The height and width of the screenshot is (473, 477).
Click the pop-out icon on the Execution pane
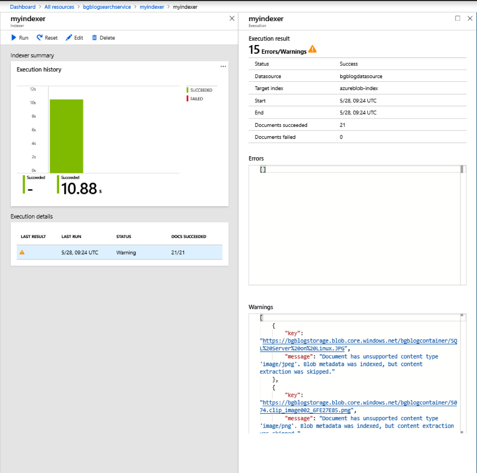pos(457,18)
